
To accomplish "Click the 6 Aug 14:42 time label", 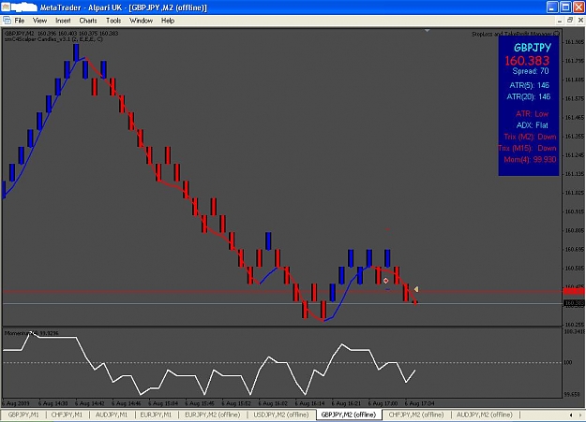I will 90,403.
